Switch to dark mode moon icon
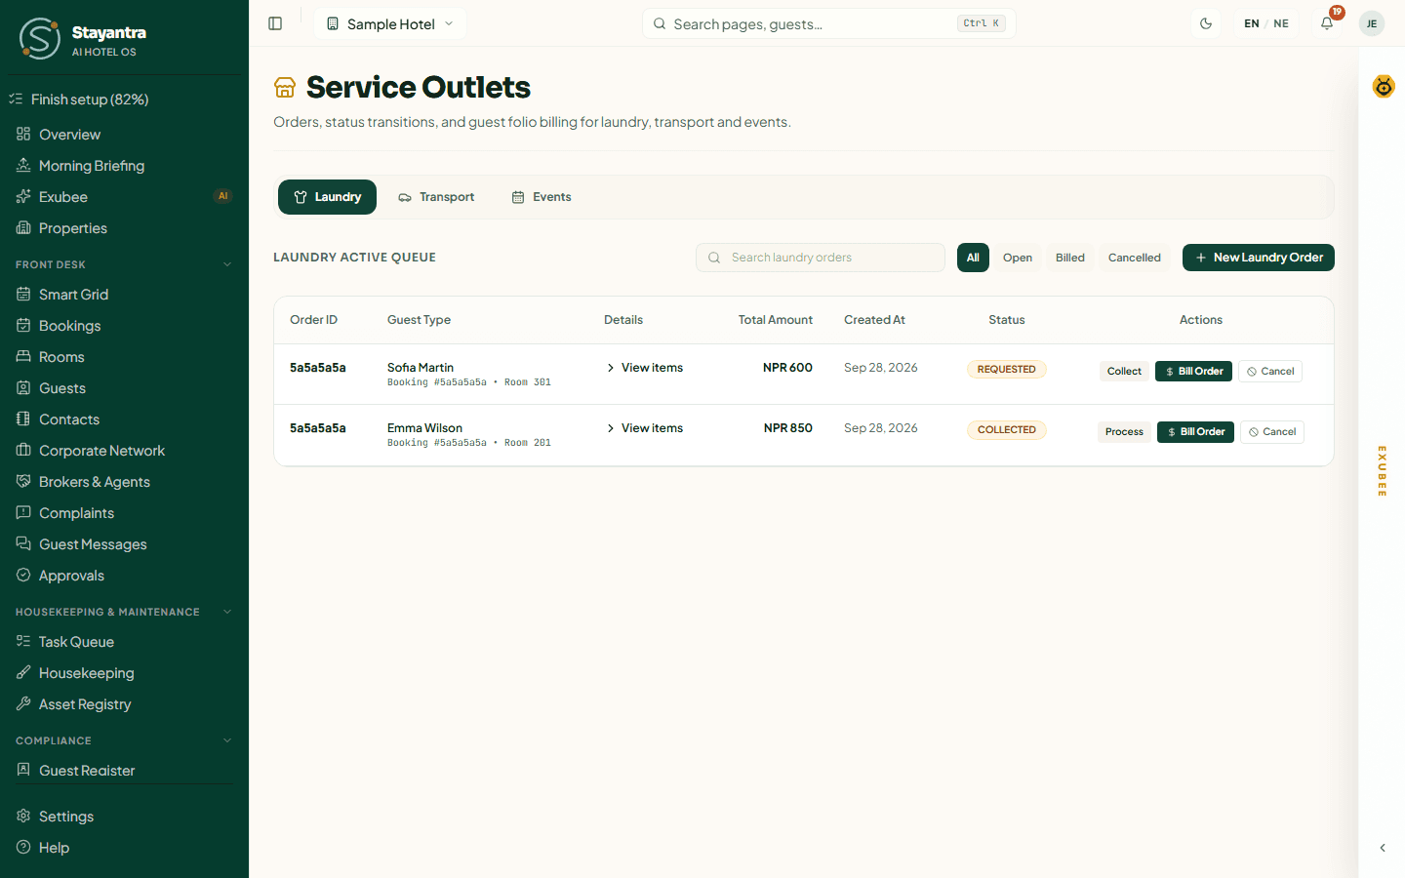The width and height of the screenshot is (1405, 878). (x=1206, y=23)
